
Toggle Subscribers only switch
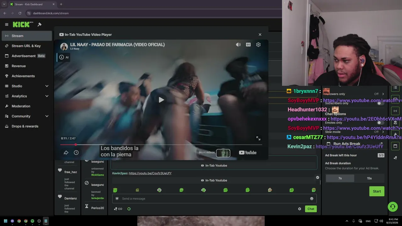[381, 103]
